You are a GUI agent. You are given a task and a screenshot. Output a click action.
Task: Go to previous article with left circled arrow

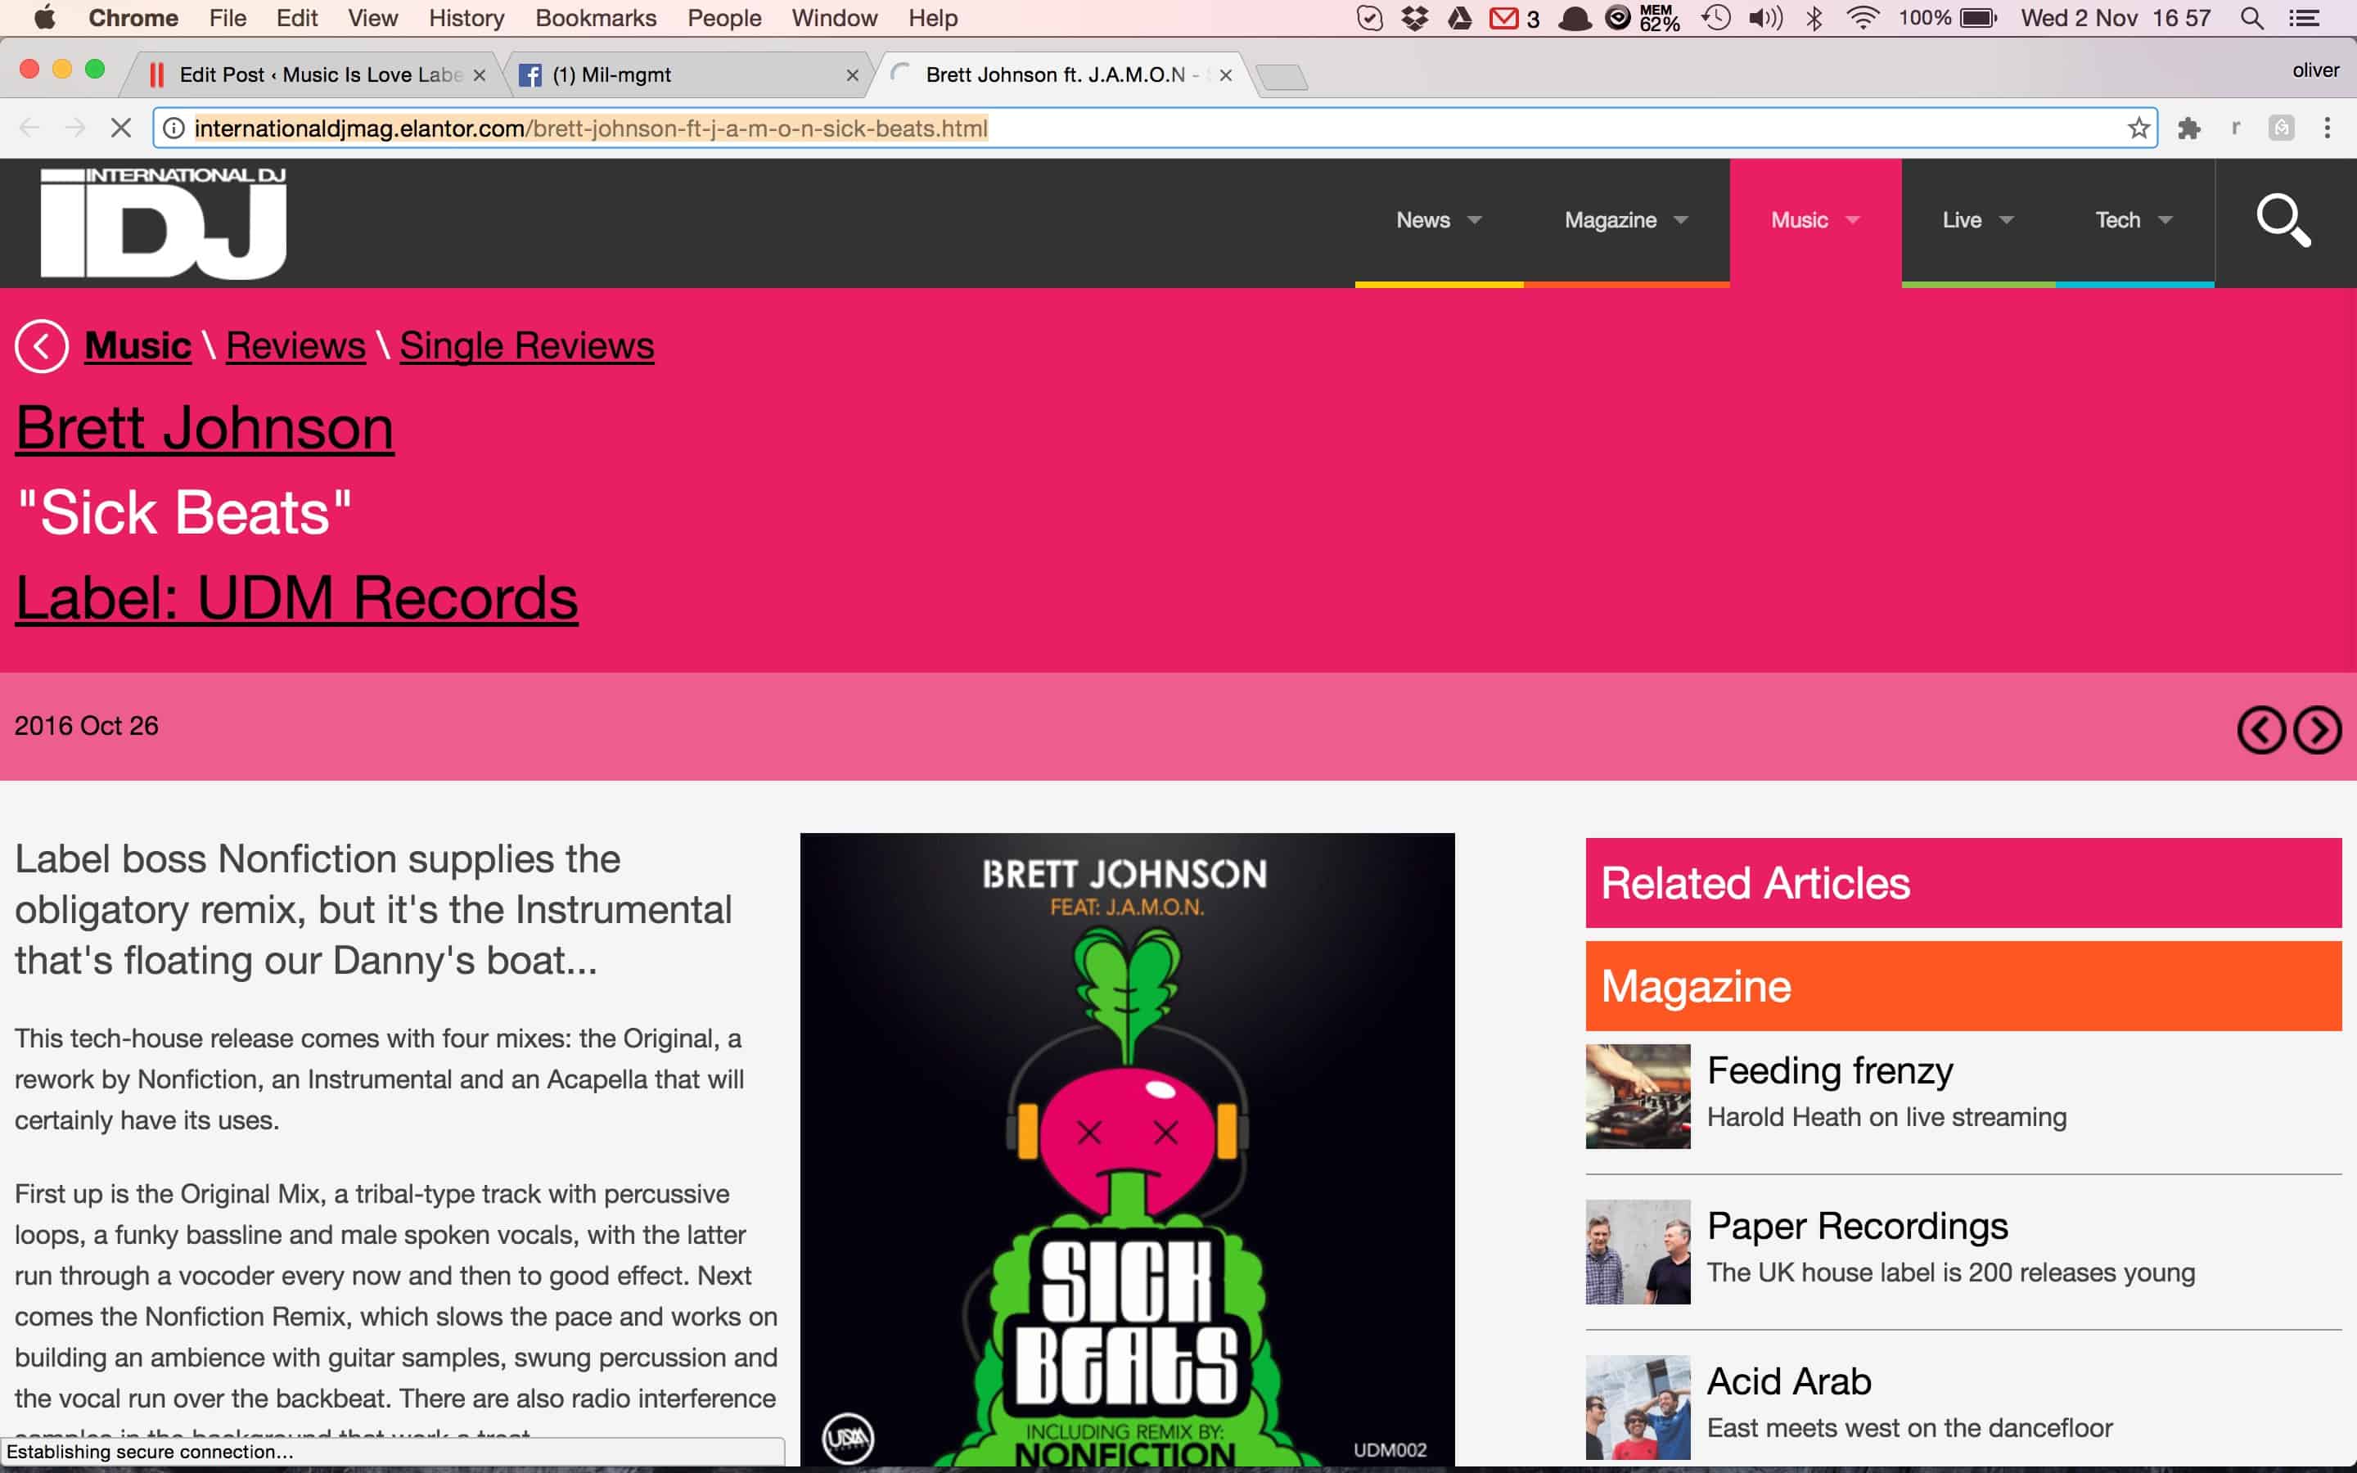click(2260, 730)
